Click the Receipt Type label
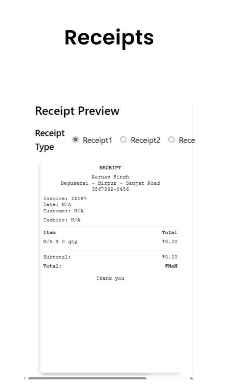The width and height of the screenshot is (227, 389). pos(50,140)
